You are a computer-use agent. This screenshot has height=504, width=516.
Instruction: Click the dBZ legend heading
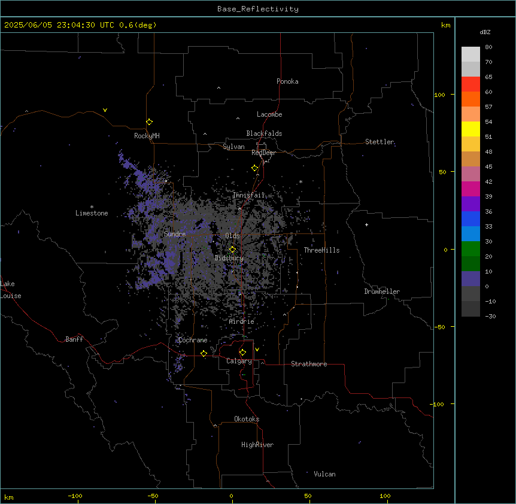[x=485, y=32]
